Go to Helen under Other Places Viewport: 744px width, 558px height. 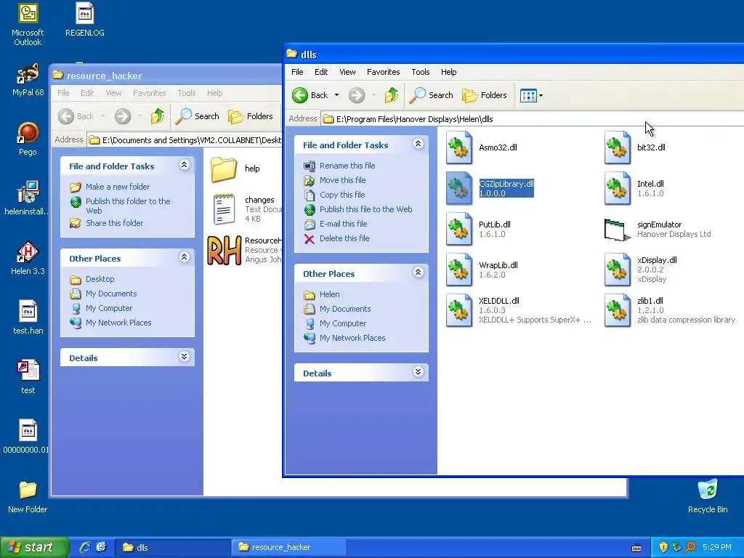329,295
